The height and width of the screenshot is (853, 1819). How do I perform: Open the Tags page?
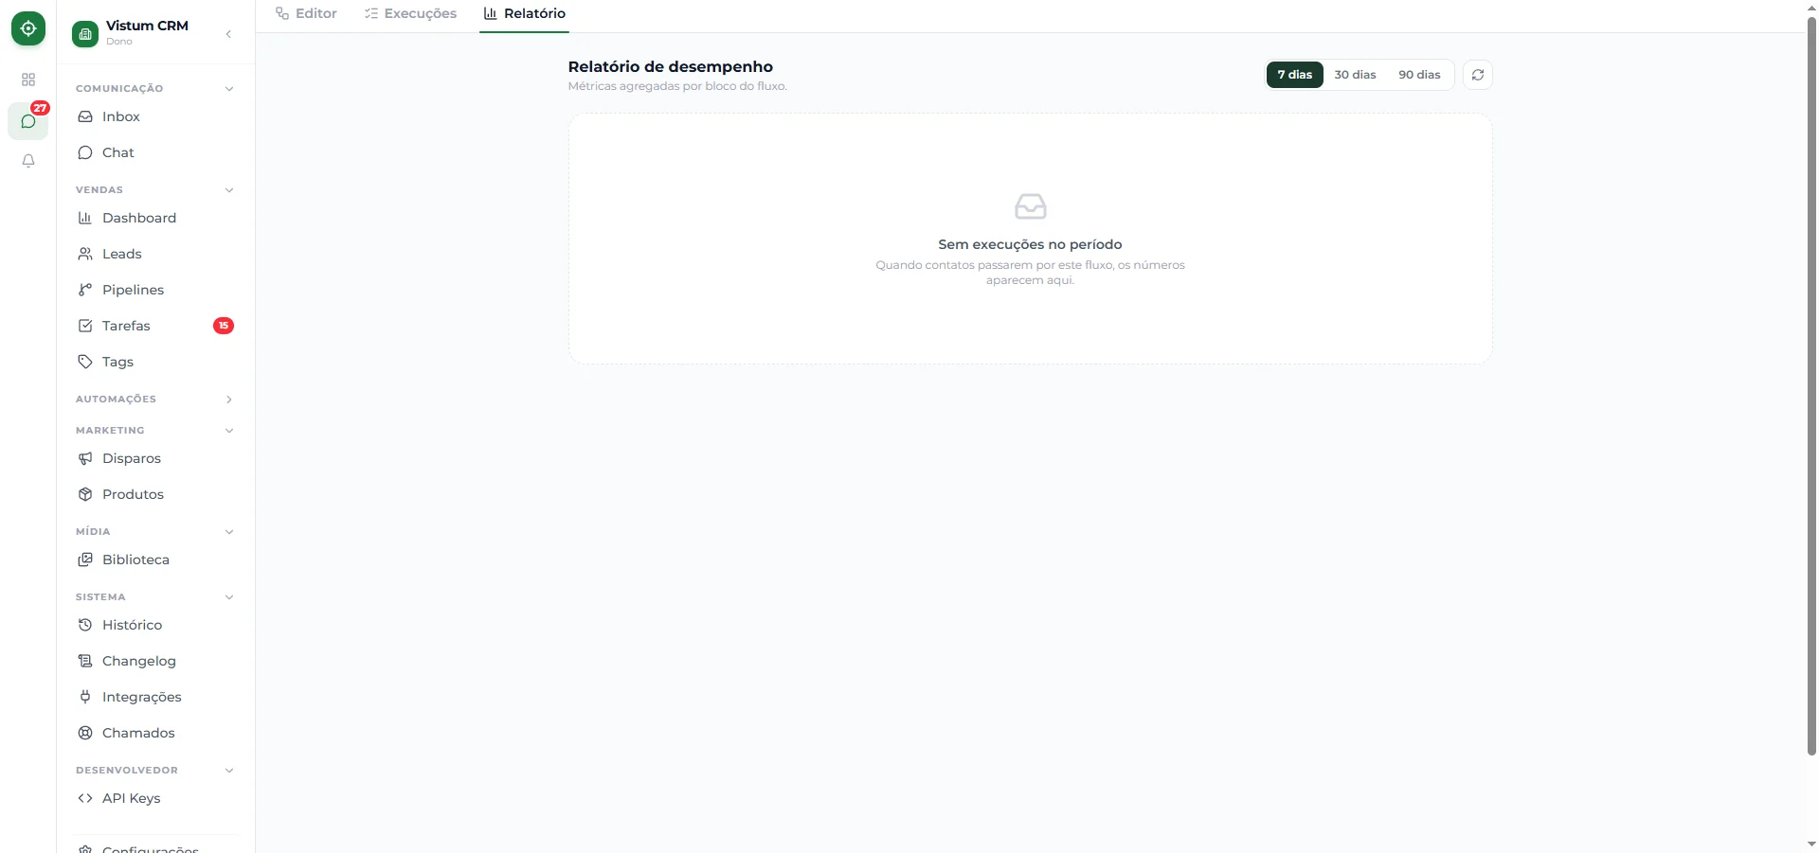[x=155, y=362]
